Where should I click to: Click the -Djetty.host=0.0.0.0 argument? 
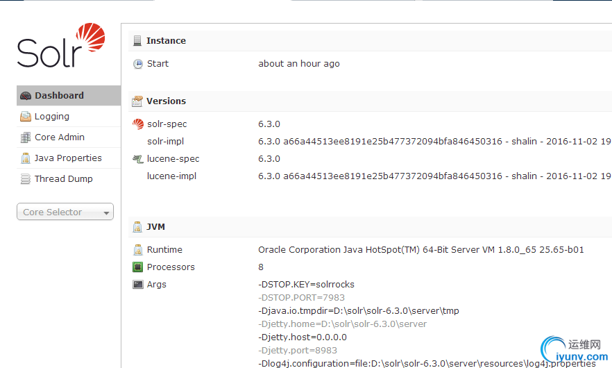coord(303,337)
